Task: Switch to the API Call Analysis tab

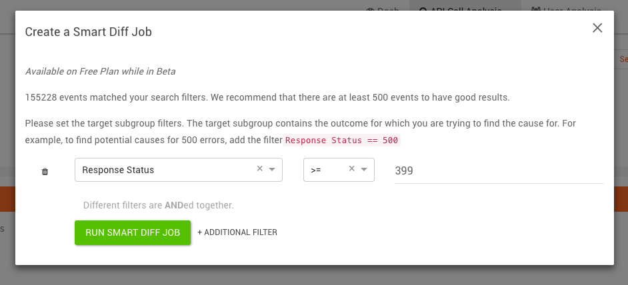Action: pyautogui.click(x=465, y=8)
